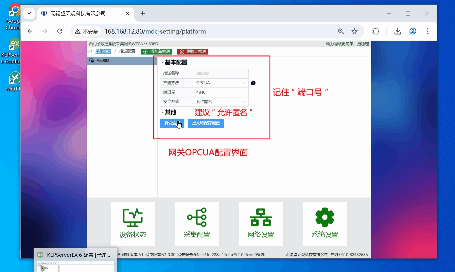Click the 提交和保存配置 button
Screen dimensions: 455x272
[x=206, y=123]
